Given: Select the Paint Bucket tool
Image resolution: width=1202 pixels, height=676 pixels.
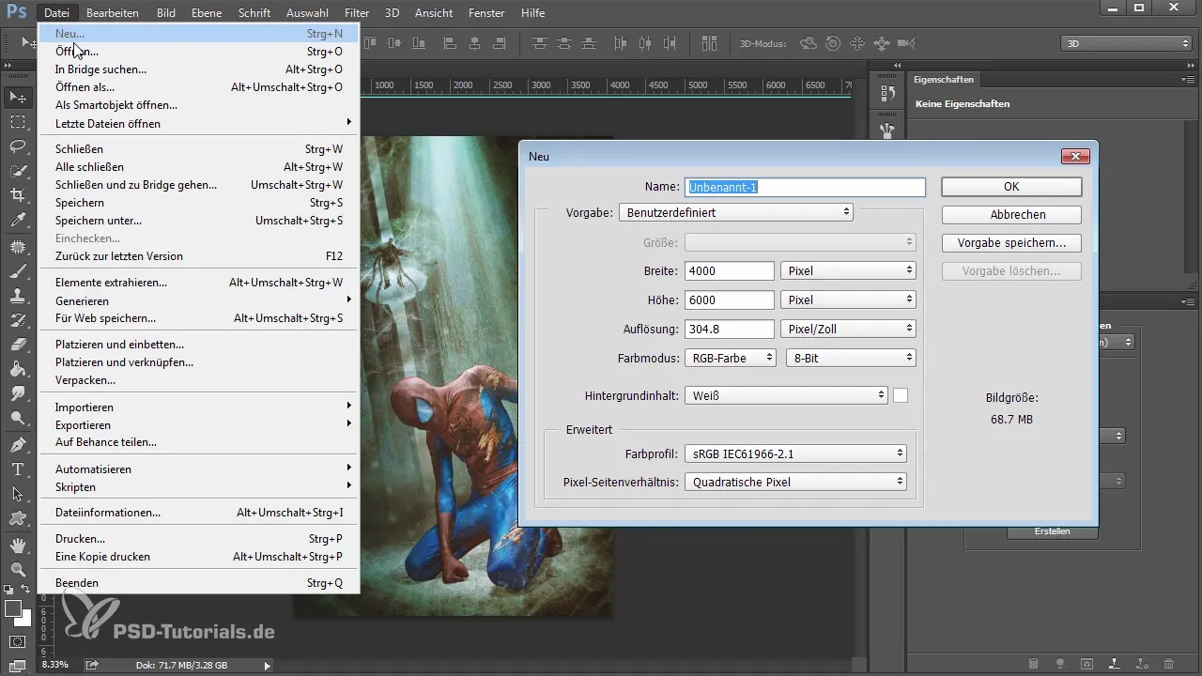Looking at the screenshot, I should coord(17,369).
